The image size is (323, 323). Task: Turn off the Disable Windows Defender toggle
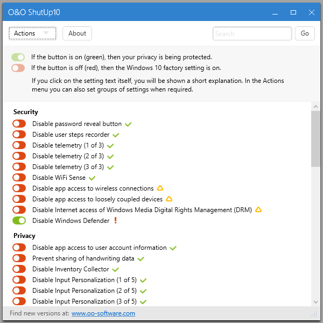(19, 221)
